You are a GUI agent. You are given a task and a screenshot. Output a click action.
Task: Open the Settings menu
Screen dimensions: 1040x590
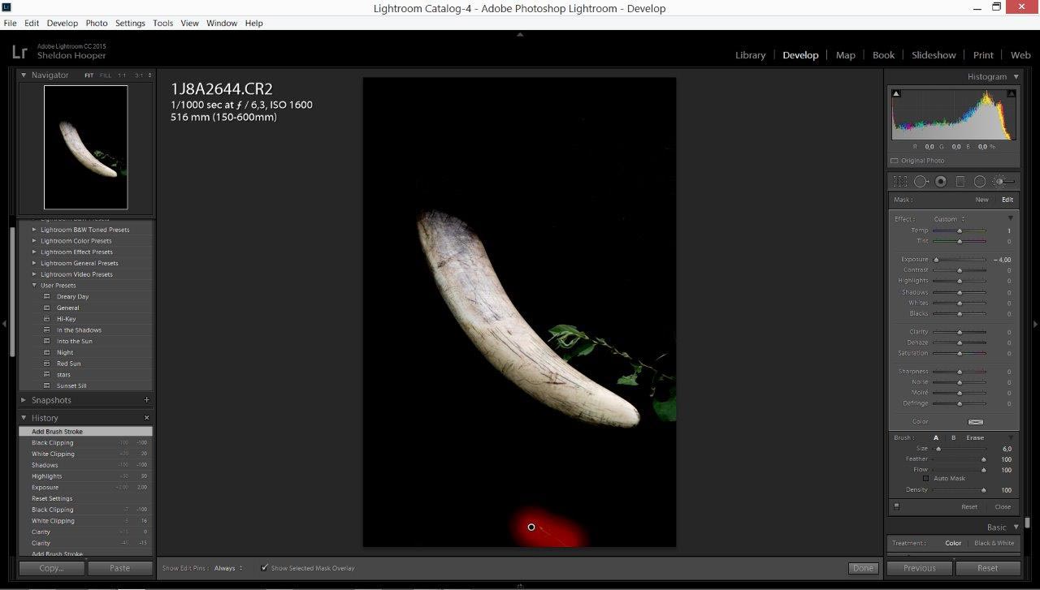click(x=130, y=23)
